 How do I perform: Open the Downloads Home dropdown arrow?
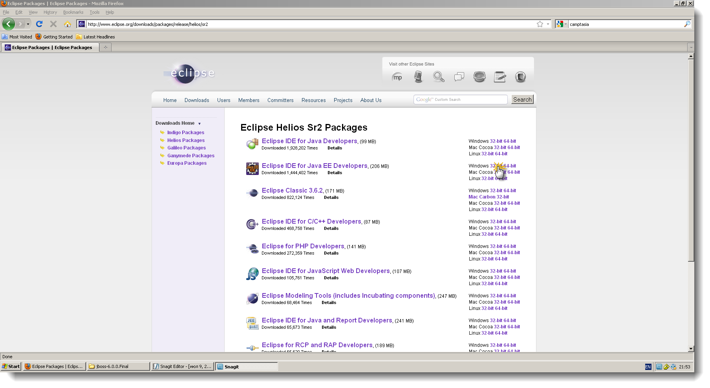pyautogui.click(x=199, y=123)
